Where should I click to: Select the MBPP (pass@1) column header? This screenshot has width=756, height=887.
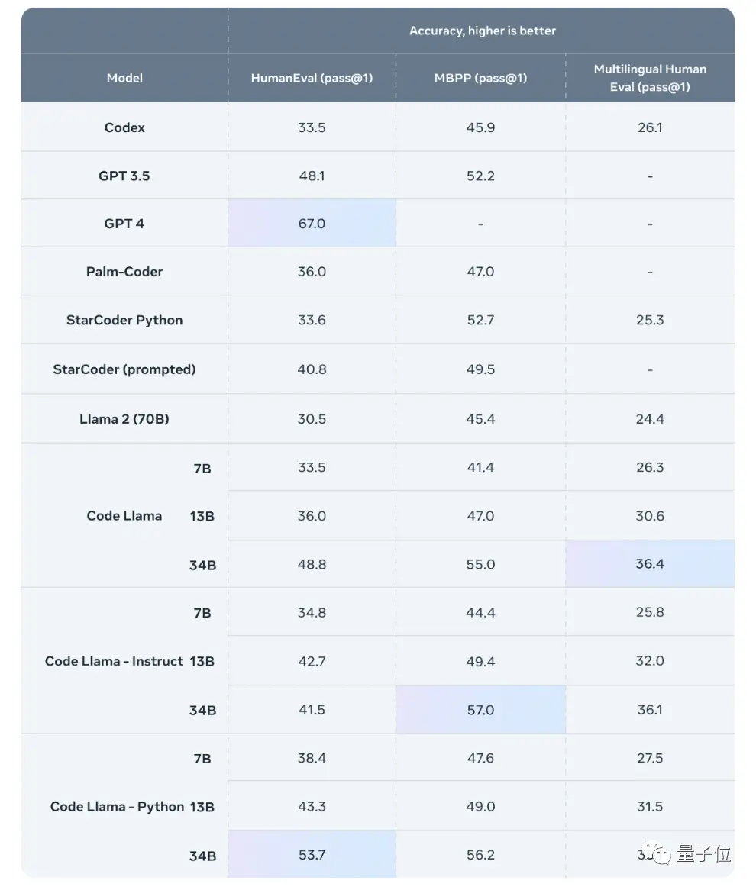point(480,78)
